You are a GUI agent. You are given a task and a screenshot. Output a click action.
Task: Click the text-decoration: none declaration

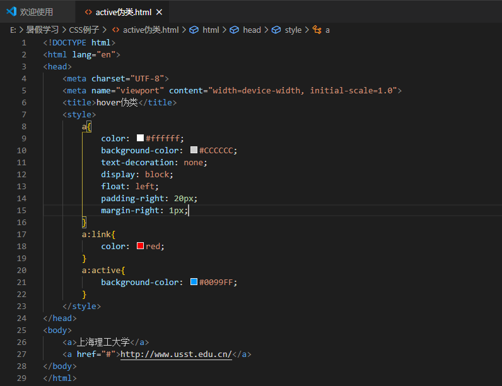[154, 163]
